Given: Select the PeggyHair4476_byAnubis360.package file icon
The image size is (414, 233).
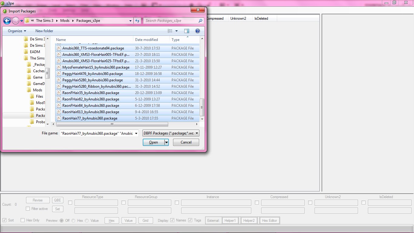Looking at the screenshot, I should pyautogui.click(x=58, y=73).
